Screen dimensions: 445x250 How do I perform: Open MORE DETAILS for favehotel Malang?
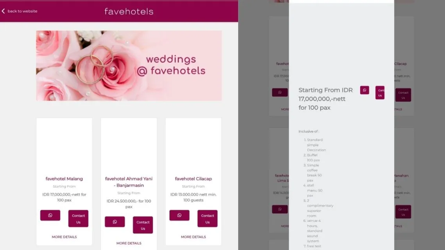click(64, 237)
